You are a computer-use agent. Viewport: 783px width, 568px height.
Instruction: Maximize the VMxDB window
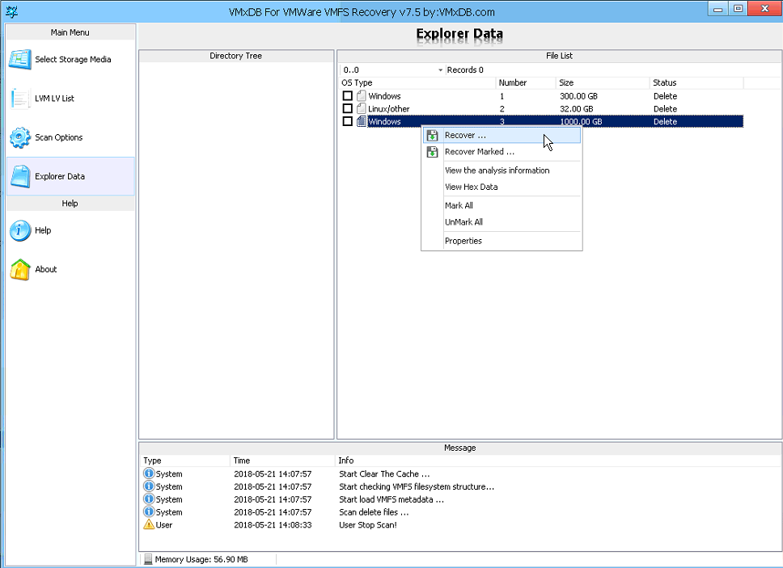pyautogui.click(x=738, y=8)
